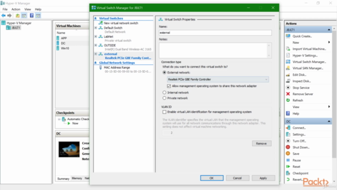Click the Connect icon under DC actions
Image resolution: width=337 pixels, height=190 pixels.
[288, 128]
